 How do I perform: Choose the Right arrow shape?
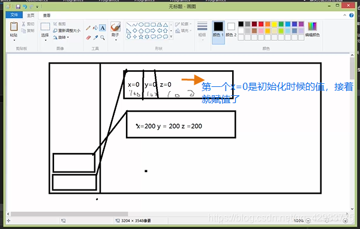pos(153,31)
